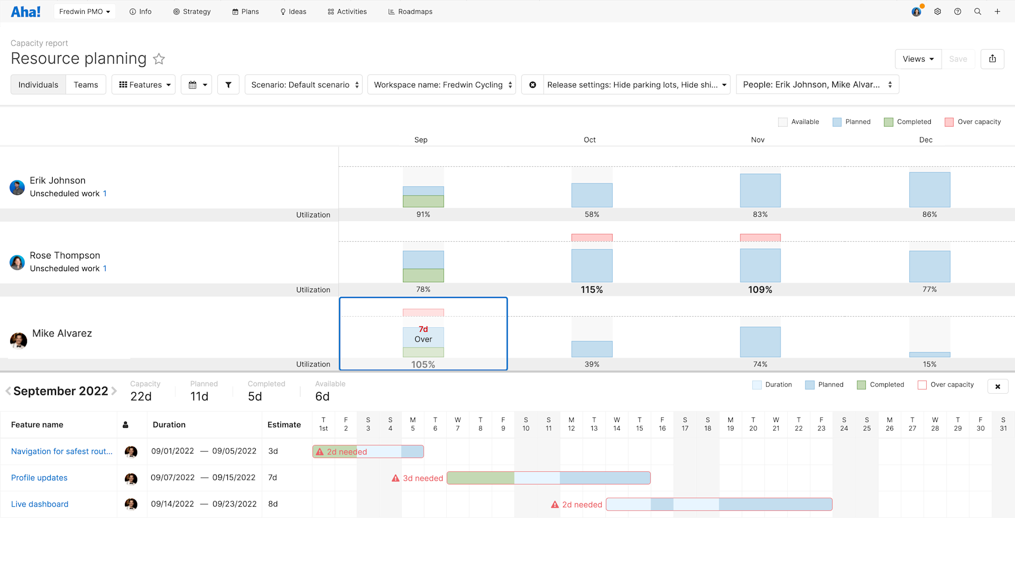Open the Scenario: Default scenario dropdown
This screenshot has height=570, width=1015.
click(303, 84)
